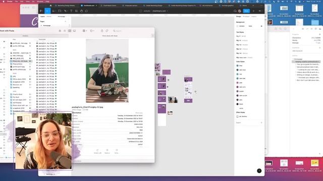Image resolution: width=323 pixels, height=181 pixels.
Task: Switch Finder to gallery view
Action: tap(74, 31)
